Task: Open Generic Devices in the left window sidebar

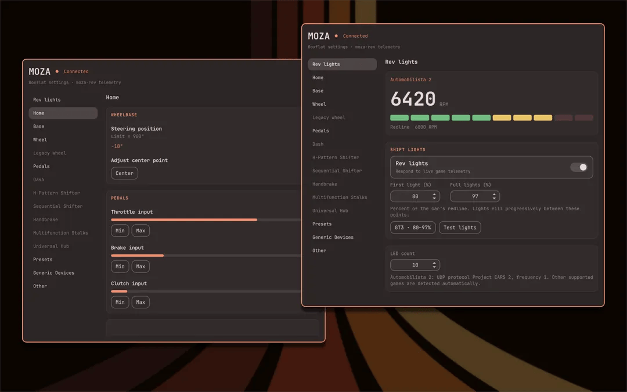Action: pyautogui.click(x=63, y=273)
